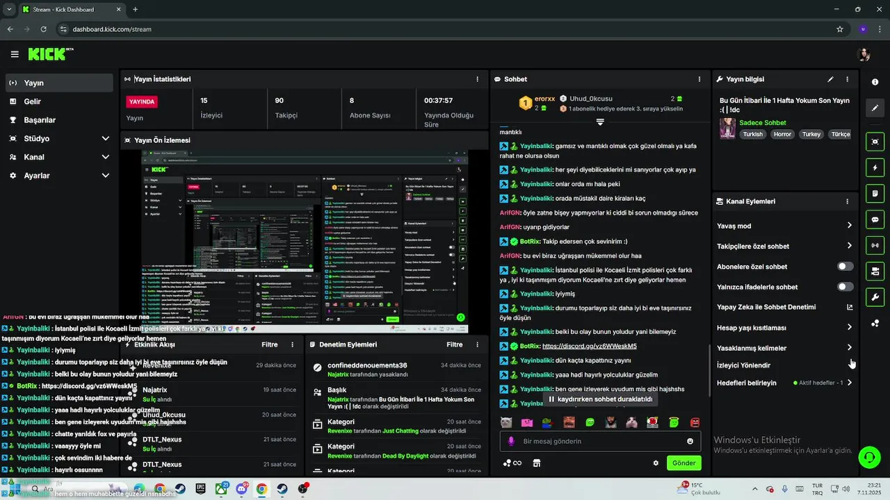Click the Horror tag chip
The width and height of the screenshot is (890, 500).
click(x=783, y=134)
